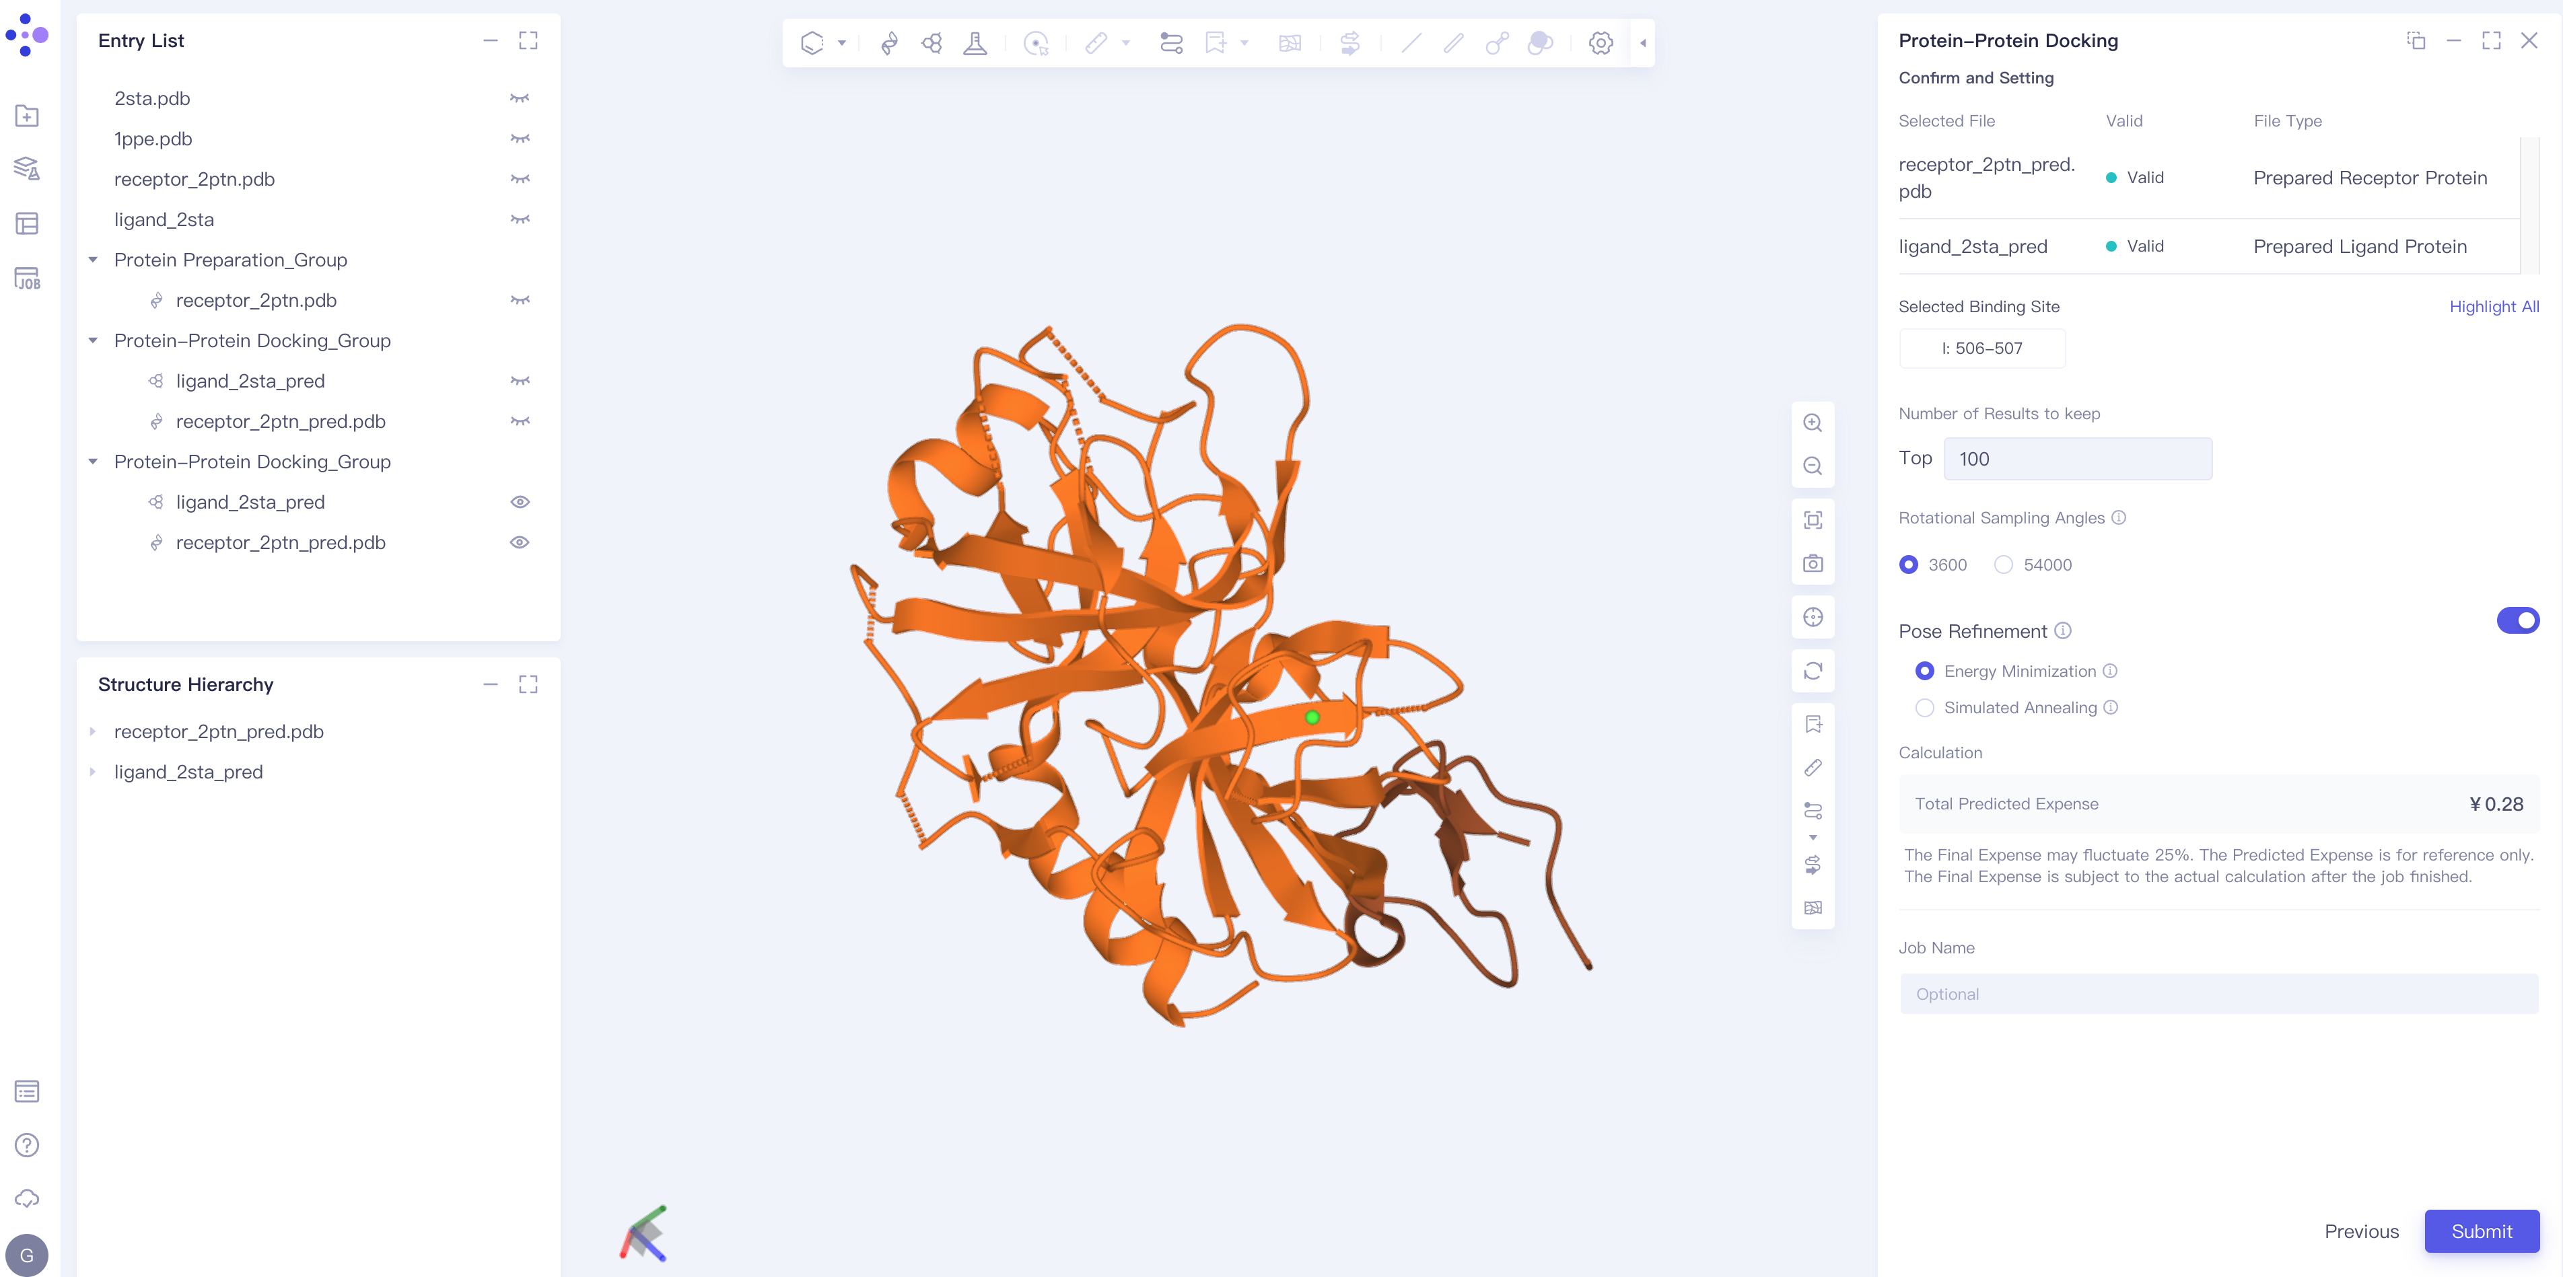2563x1277 pixels.
Task: Click the Highlight All link
Action: (2494, 306)
